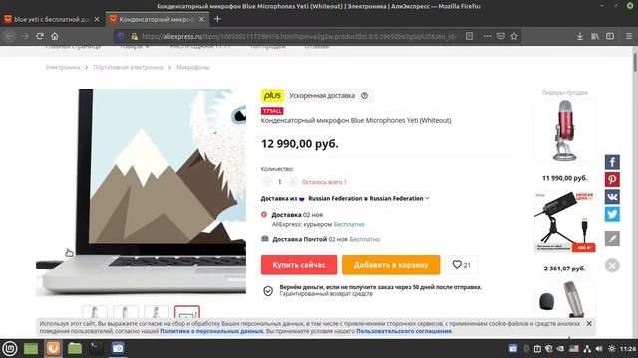Screen dimensions: 638x358
Task: Open the Политике о персональных данных link
Action: tap(212, 331)
